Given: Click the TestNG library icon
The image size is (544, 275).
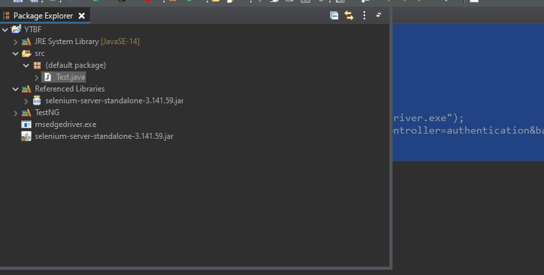Looking at the screenshot, I should 26,113.
